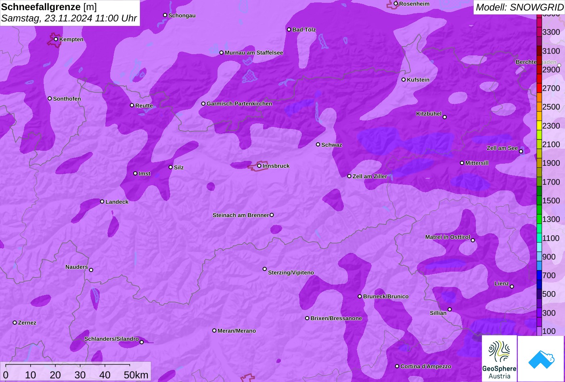Click the Reutte marker dot

coord(132,105)
